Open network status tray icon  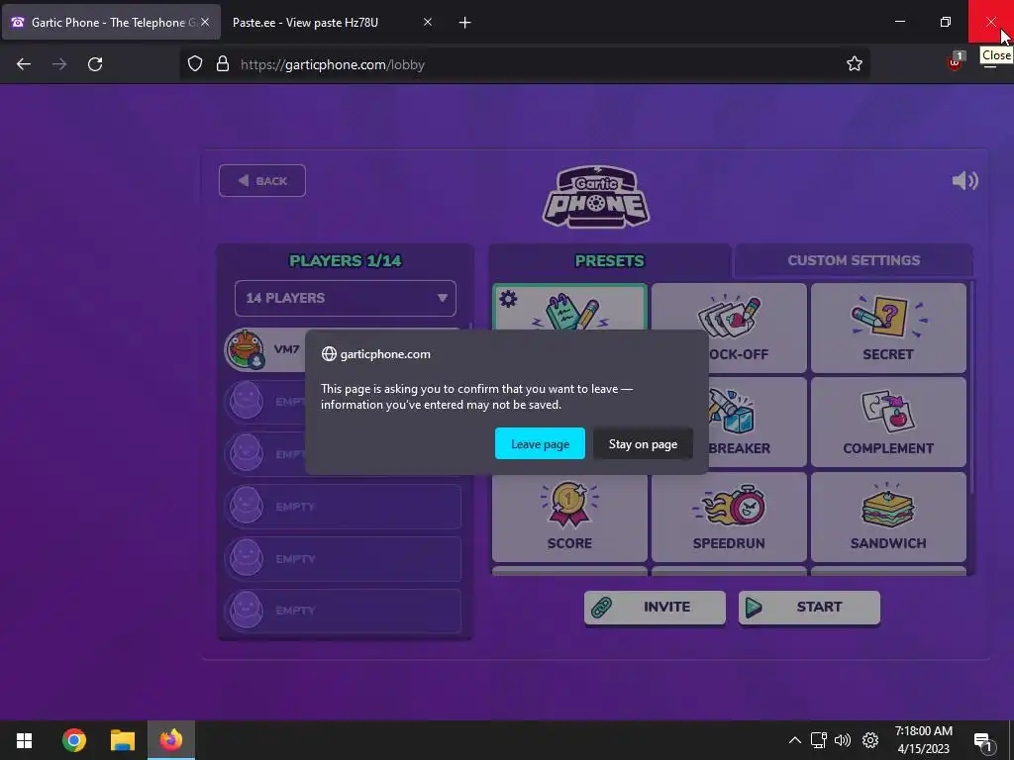[x=819, y=740]
